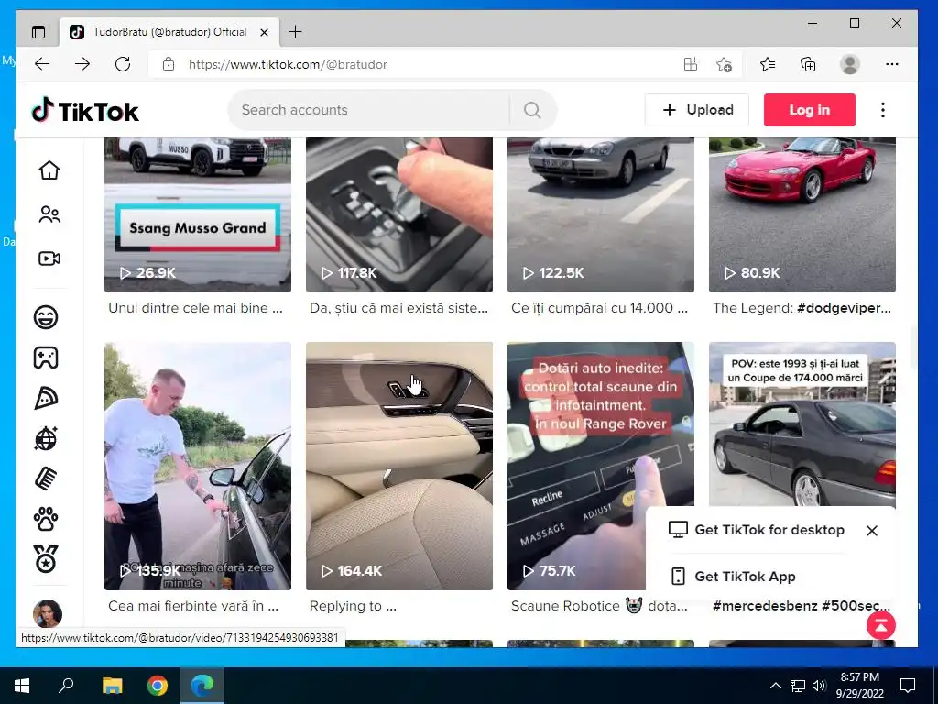This screenshot has width=938, height=704.
Task: Open a new browser tab
Action: point(296,32)
